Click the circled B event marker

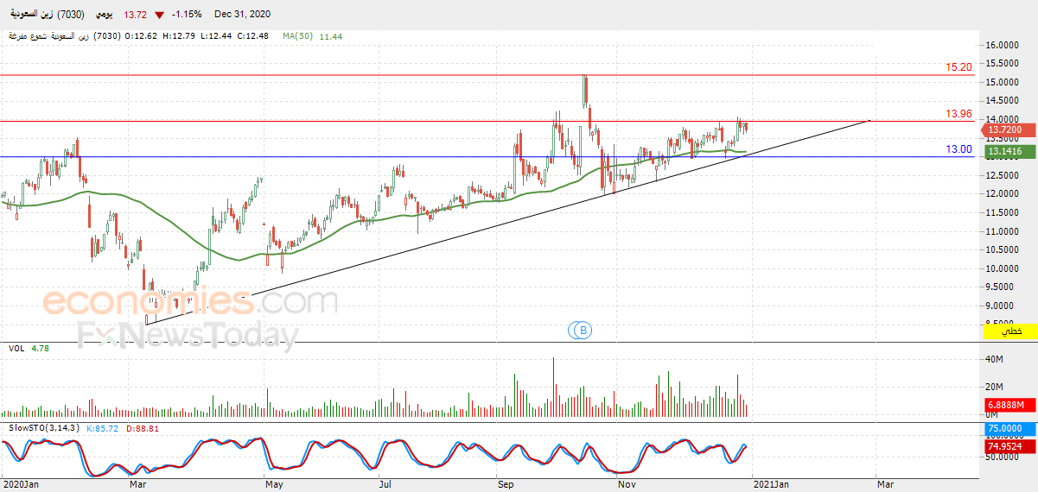(583, 330)
